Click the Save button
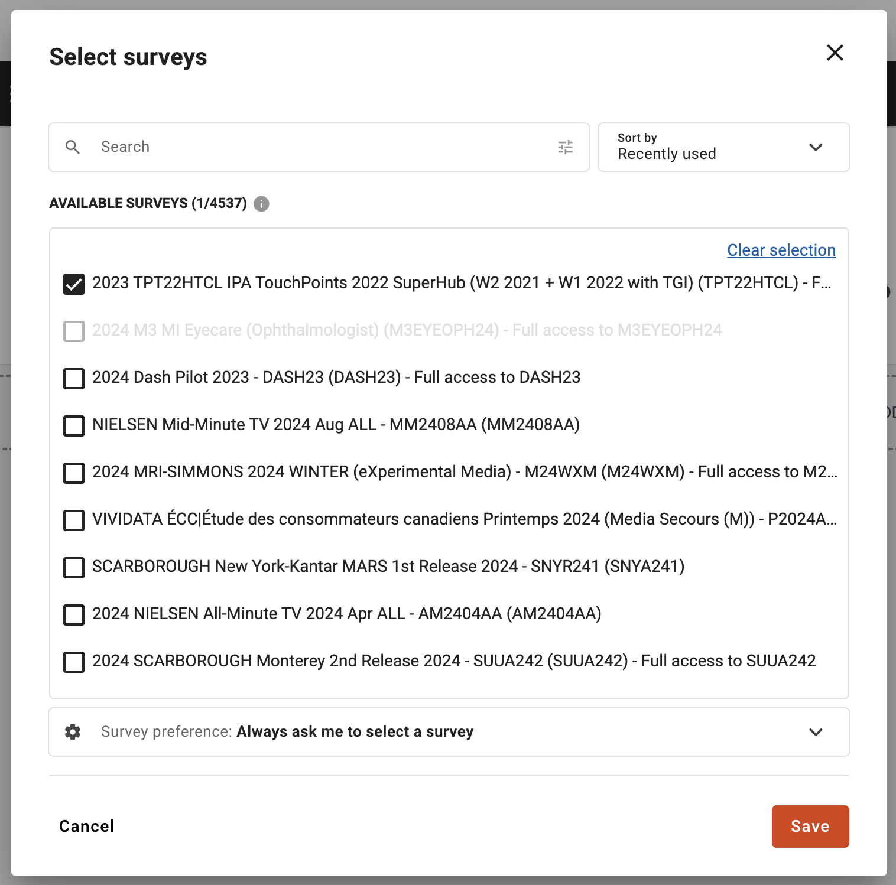This screenshot has width=896, height=885. [x=810, y=826]
